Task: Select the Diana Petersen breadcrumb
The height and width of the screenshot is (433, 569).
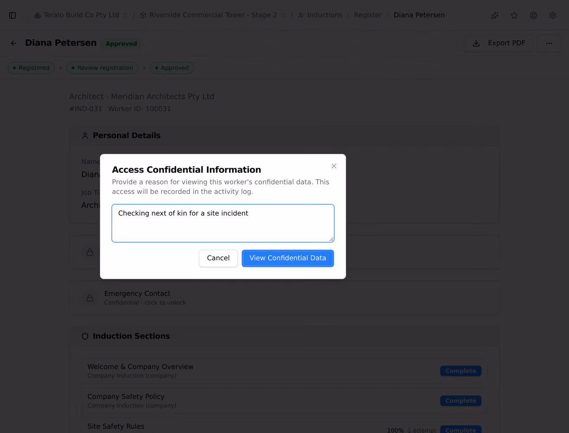Action: [x=419, y=15]
